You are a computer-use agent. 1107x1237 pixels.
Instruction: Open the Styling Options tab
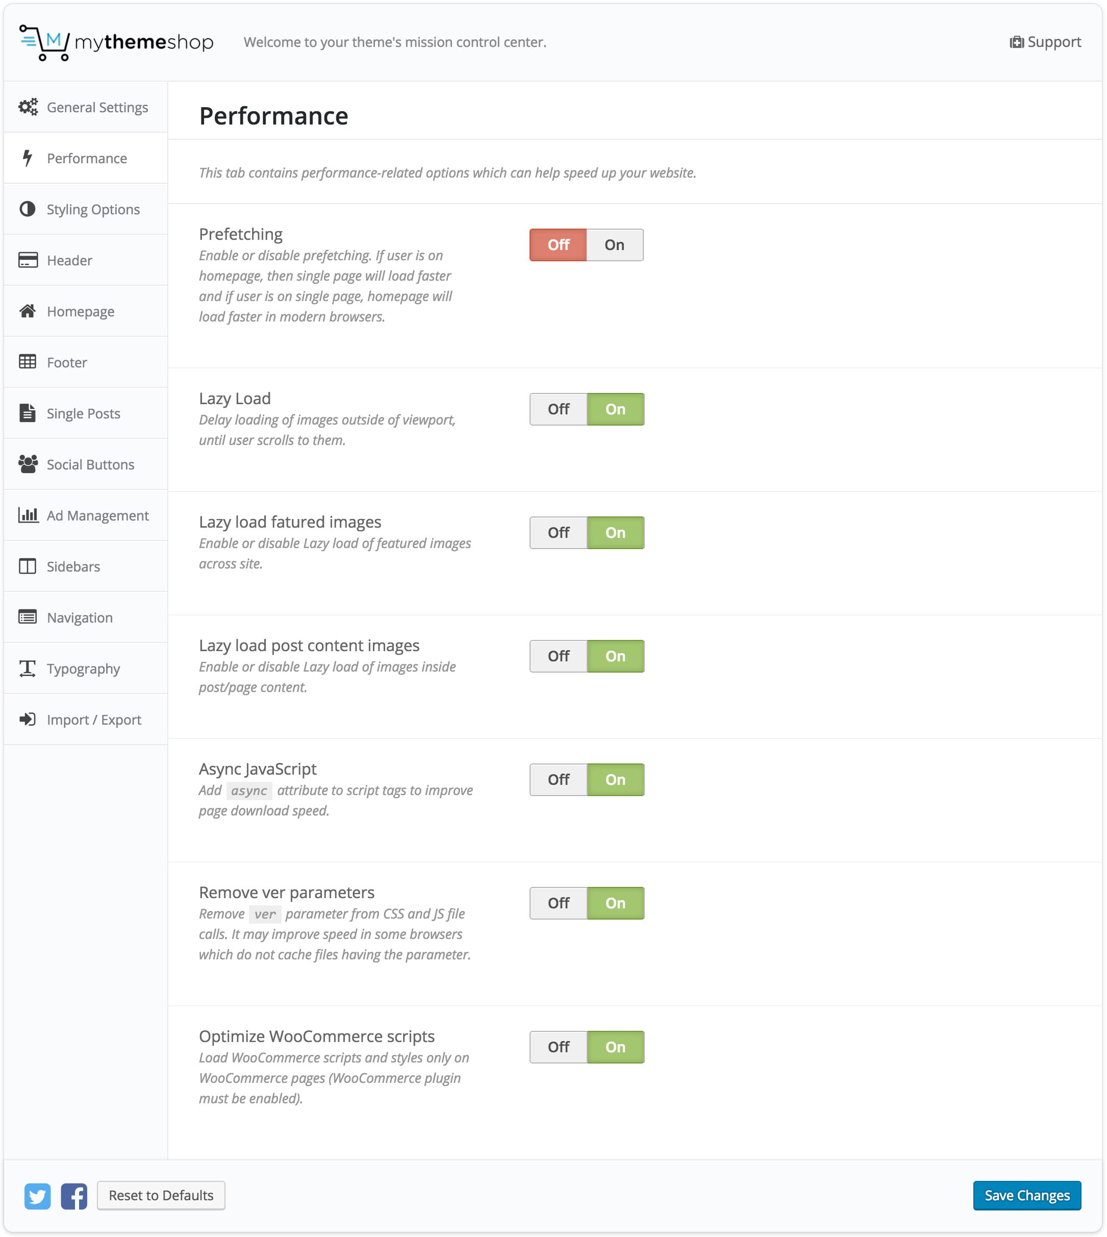(x=93, y=209)
